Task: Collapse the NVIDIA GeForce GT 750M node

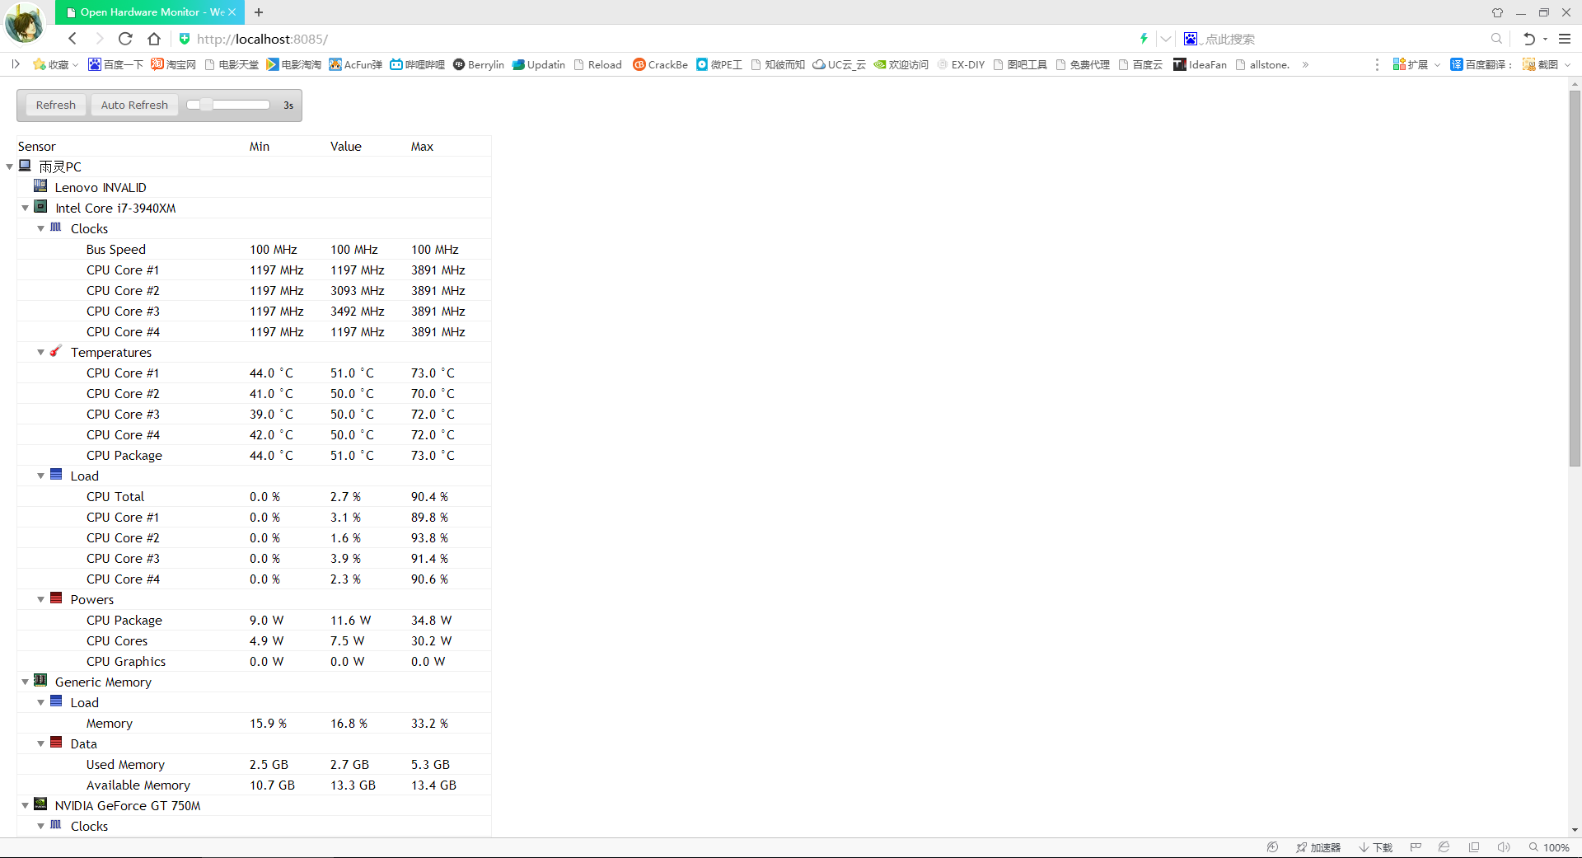Action: [x=25, y=805]
